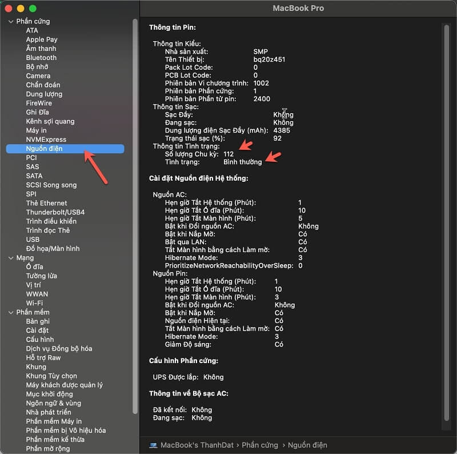This screenshot has height=454, width=457.
Task: Open Camera information
Action: coord(38,76)
